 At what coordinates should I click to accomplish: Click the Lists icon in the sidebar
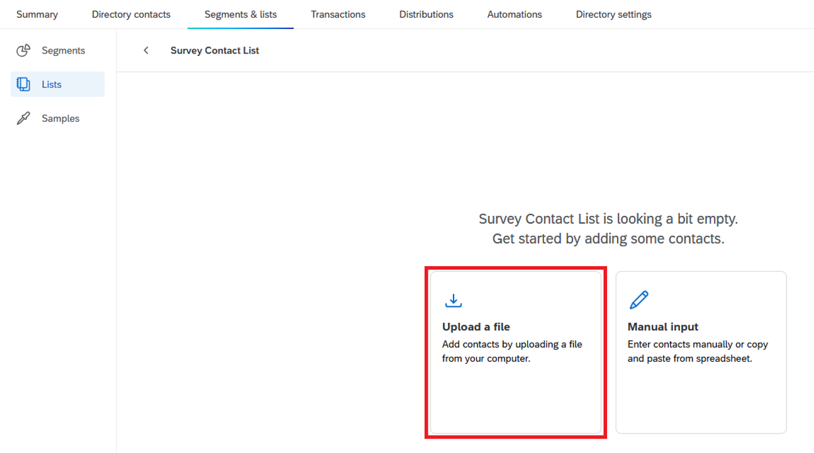coord(23,84)
